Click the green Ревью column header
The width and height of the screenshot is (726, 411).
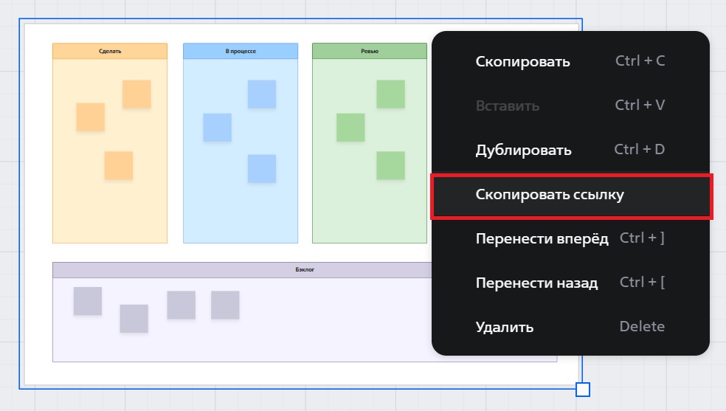pyautogui.click(x=370, y=51)
